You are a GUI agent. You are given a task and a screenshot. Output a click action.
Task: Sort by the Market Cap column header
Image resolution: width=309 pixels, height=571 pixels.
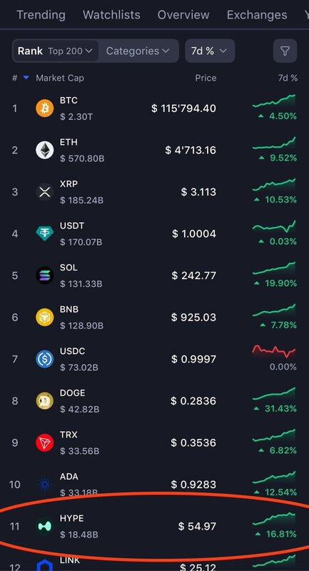(60, 78)
